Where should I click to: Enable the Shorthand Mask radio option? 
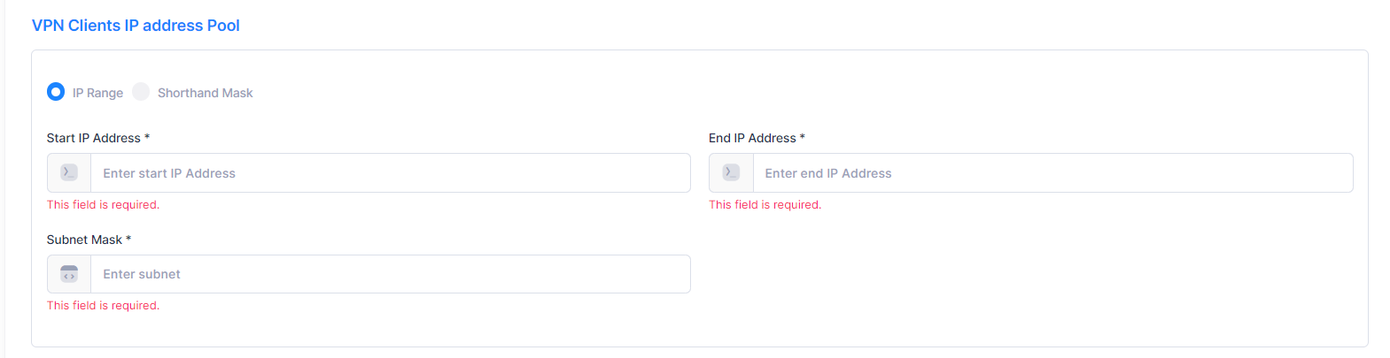coord(141,92)
